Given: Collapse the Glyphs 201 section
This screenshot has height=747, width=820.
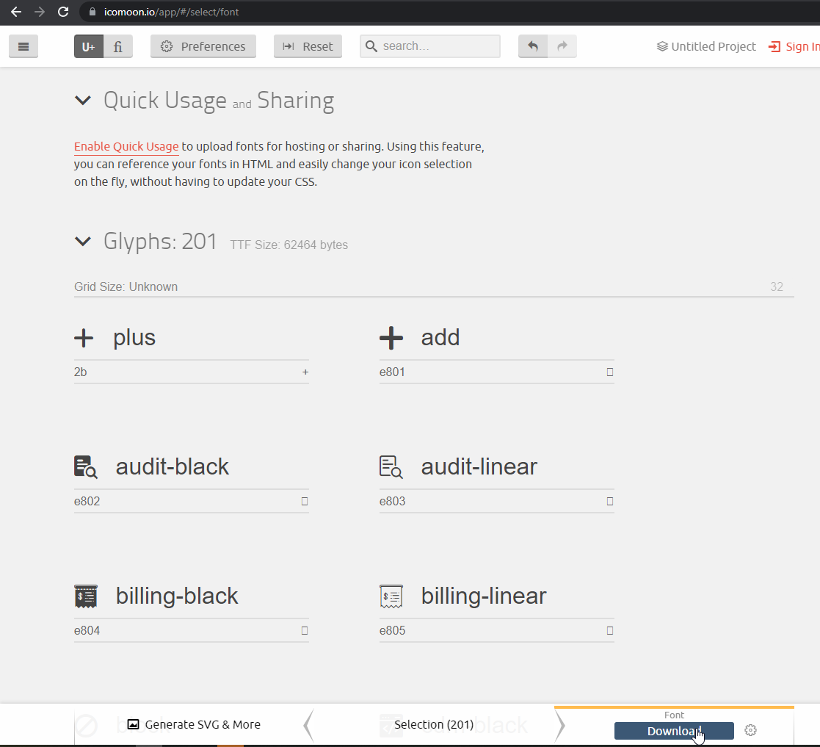Looking at the screenshot, I should [x=83, y=241].
